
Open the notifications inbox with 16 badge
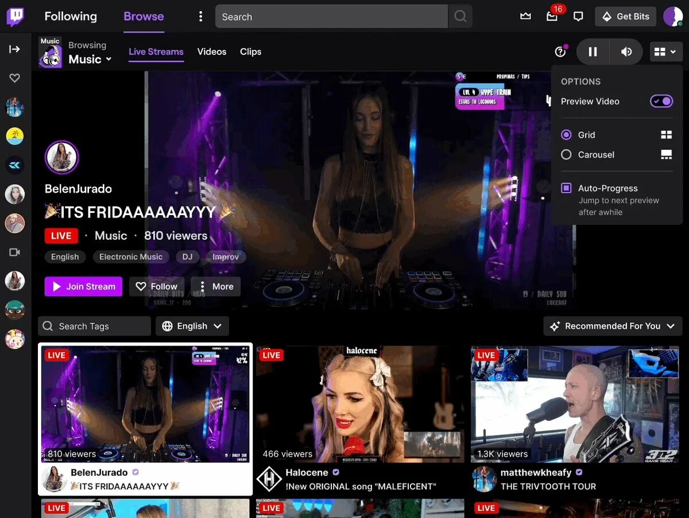tap(552, 17)
